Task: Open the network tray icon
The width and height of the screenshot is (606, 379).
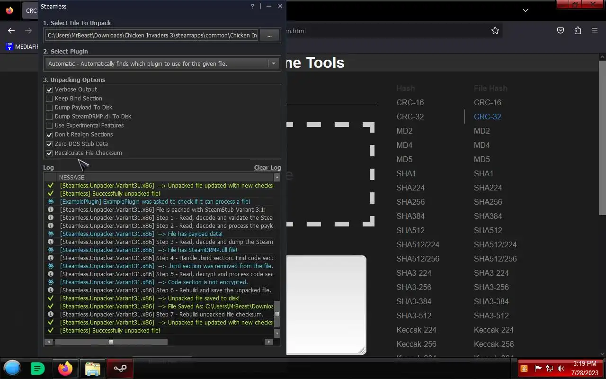Action: coord(550,369)
